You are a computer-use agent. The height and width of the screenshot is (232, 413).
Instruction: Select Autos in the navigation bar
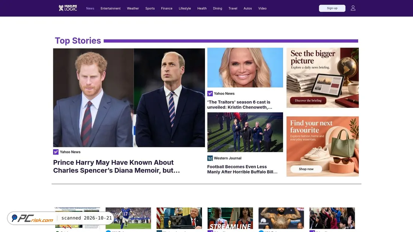coord(247,8)
